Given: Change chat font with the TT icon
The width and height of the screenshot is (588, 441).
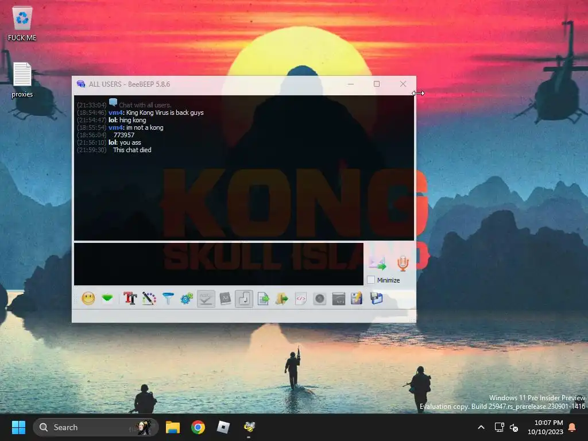Looking at the screenshot, I should click(130, 299).
